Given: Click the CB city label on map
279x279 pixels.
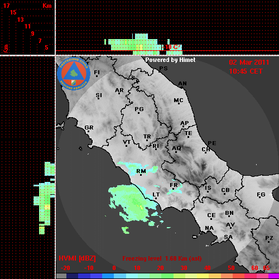Looking at the screenshot, I should point(225,190).
